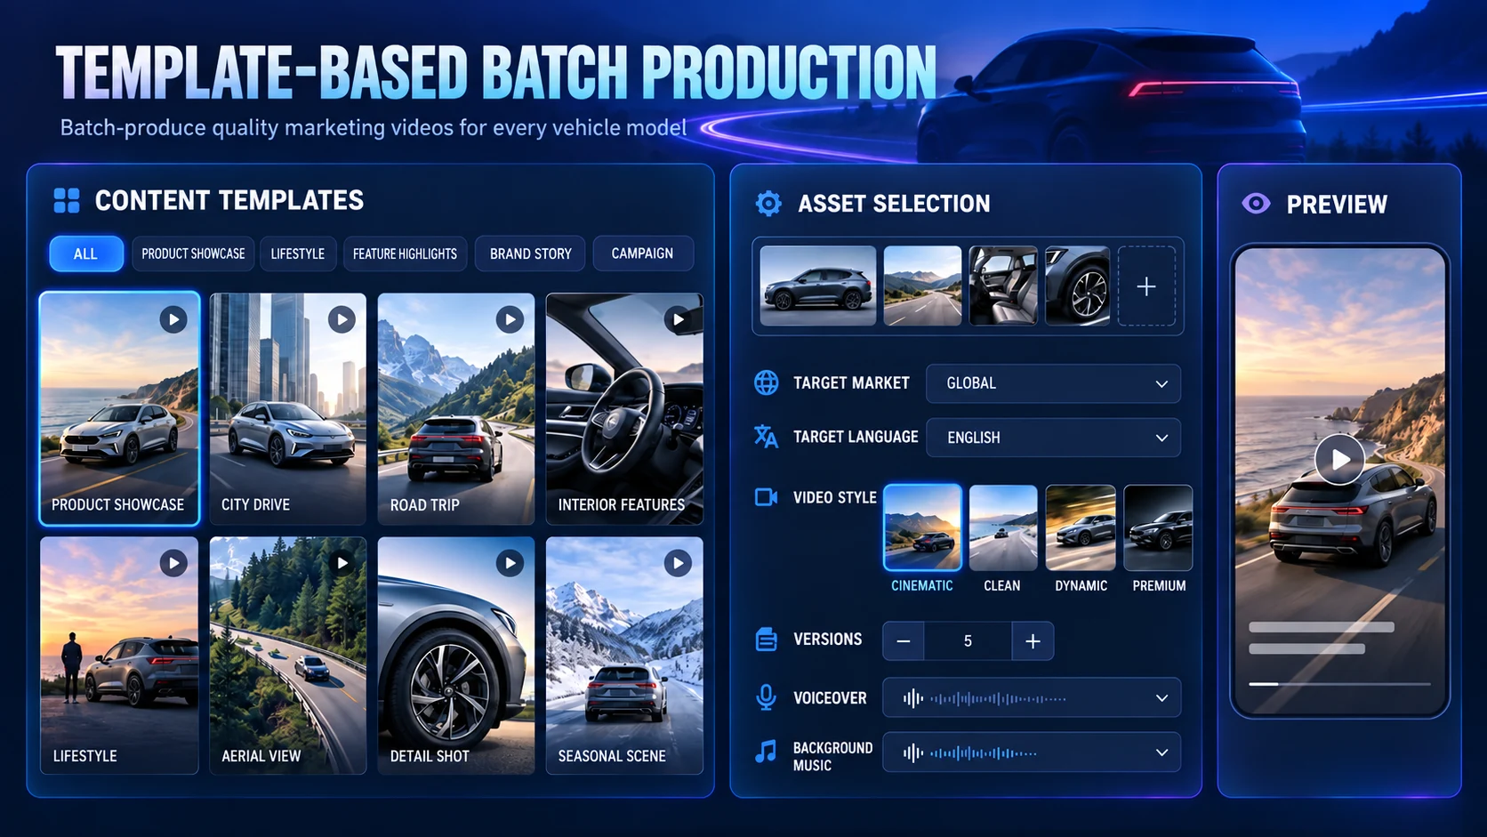Screen dimensions: 1487x837
Task: Select the Brand Story filter tab
Action: [531, 254]
